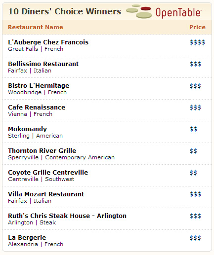This screenshot has height=255, width=214.
Task: Click the 10 Diners' Choice Winners title
Action: click(x=65, y=11)
